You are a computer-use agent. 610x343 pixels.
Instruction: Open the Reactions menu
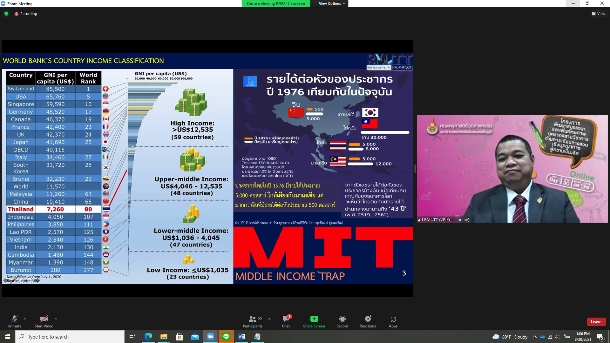click(x=368, y=321)
